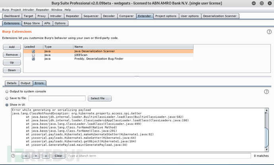
Task: Click the search term input field
Action: pos(159,156)
